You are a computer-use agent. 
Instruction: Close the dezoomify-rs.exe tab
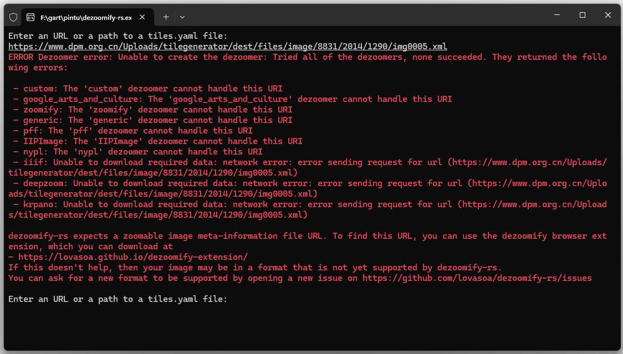[142, 17]
